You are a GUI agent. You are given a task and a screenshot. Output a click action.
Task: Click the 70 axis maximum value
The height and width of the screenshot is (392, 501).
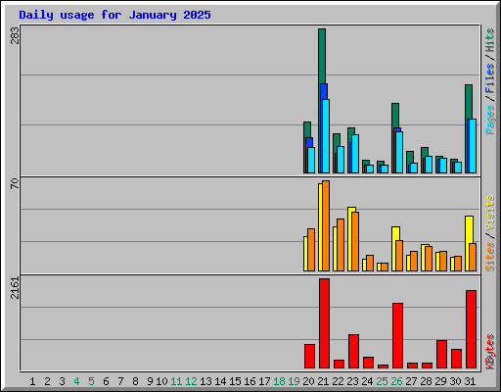pyautogui.click(x=15, y=183)
